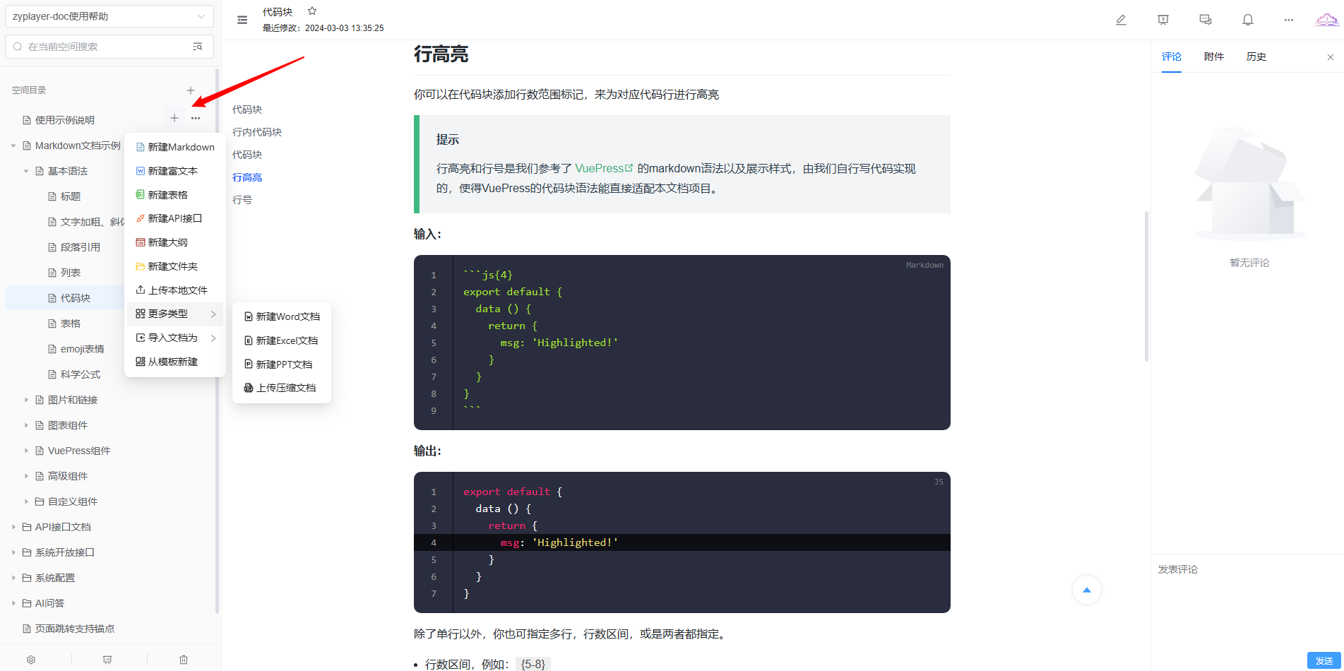Viewport: 1344px width, 671px height.
Task: Jump to 行内代码块 in the outline
Action: point(257,132)
